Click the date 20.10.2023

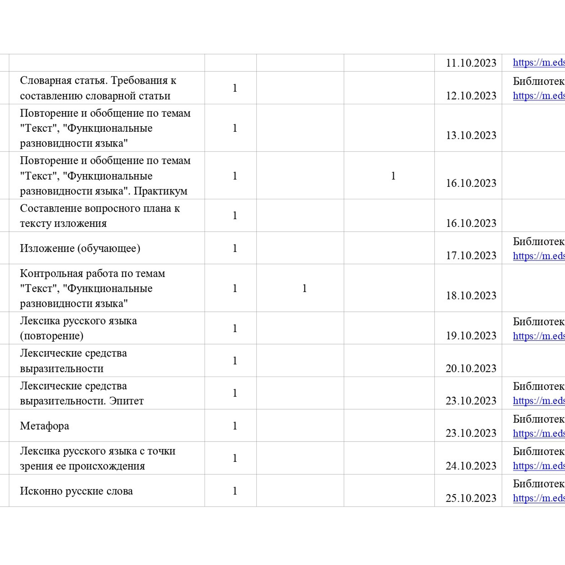coord(470,368)
